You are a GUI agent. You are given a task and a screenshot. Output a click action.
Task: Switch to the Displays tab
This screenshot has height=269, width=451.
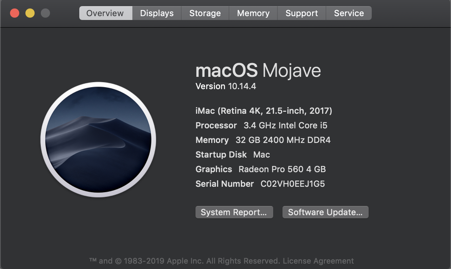click(x=157, y=13)
